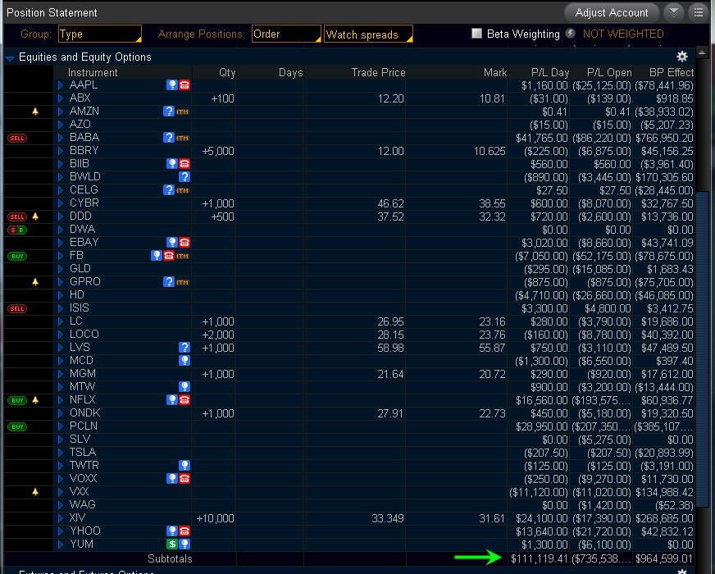This screenshot has height=574, width=715.
Task: Sort by the P/L Open column header
Action: point(609,72)
